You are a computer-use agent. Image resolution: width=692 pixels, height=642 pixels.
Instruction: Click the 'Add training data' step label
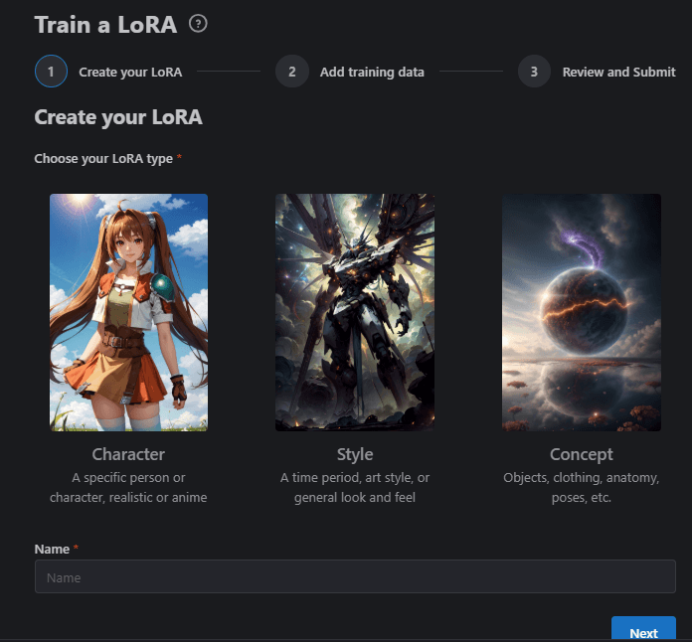372,72
